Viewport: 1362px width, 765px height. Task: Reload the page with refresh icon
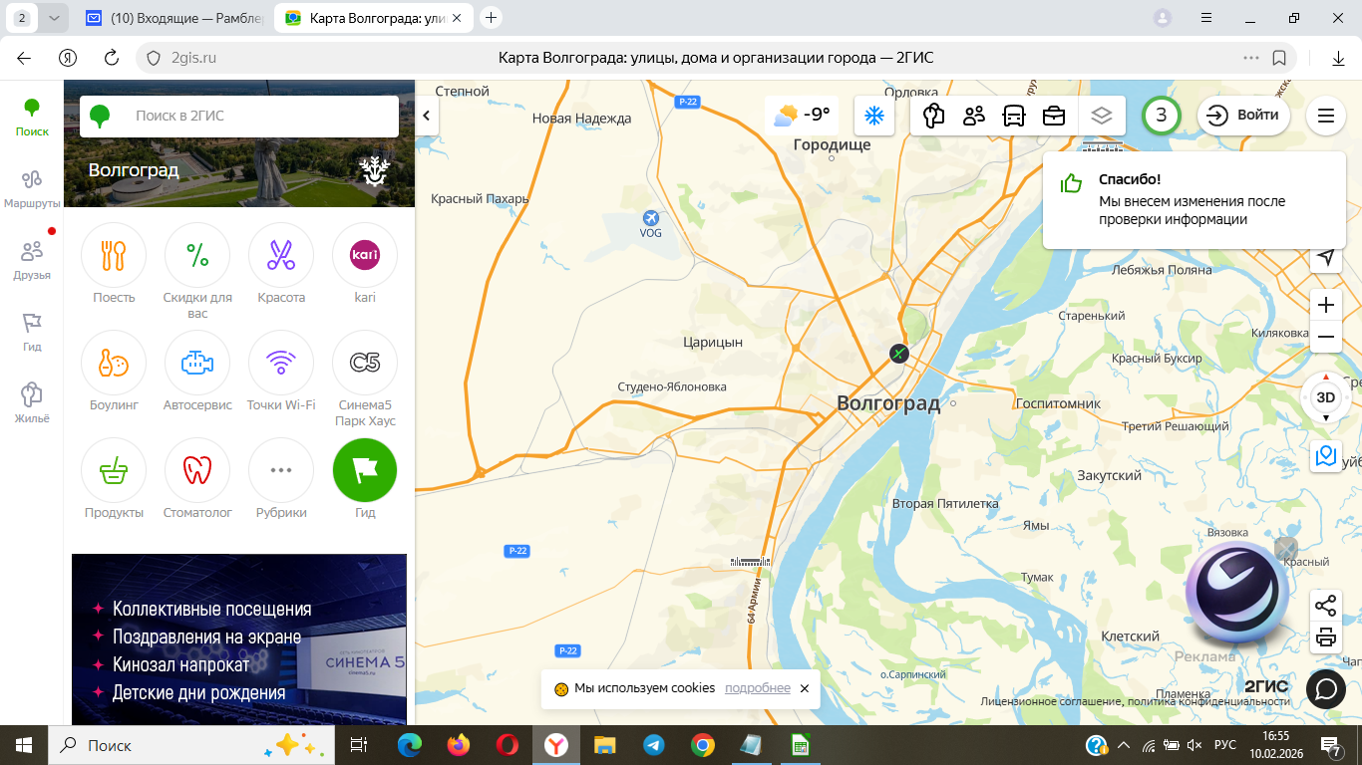pos(113,58)
